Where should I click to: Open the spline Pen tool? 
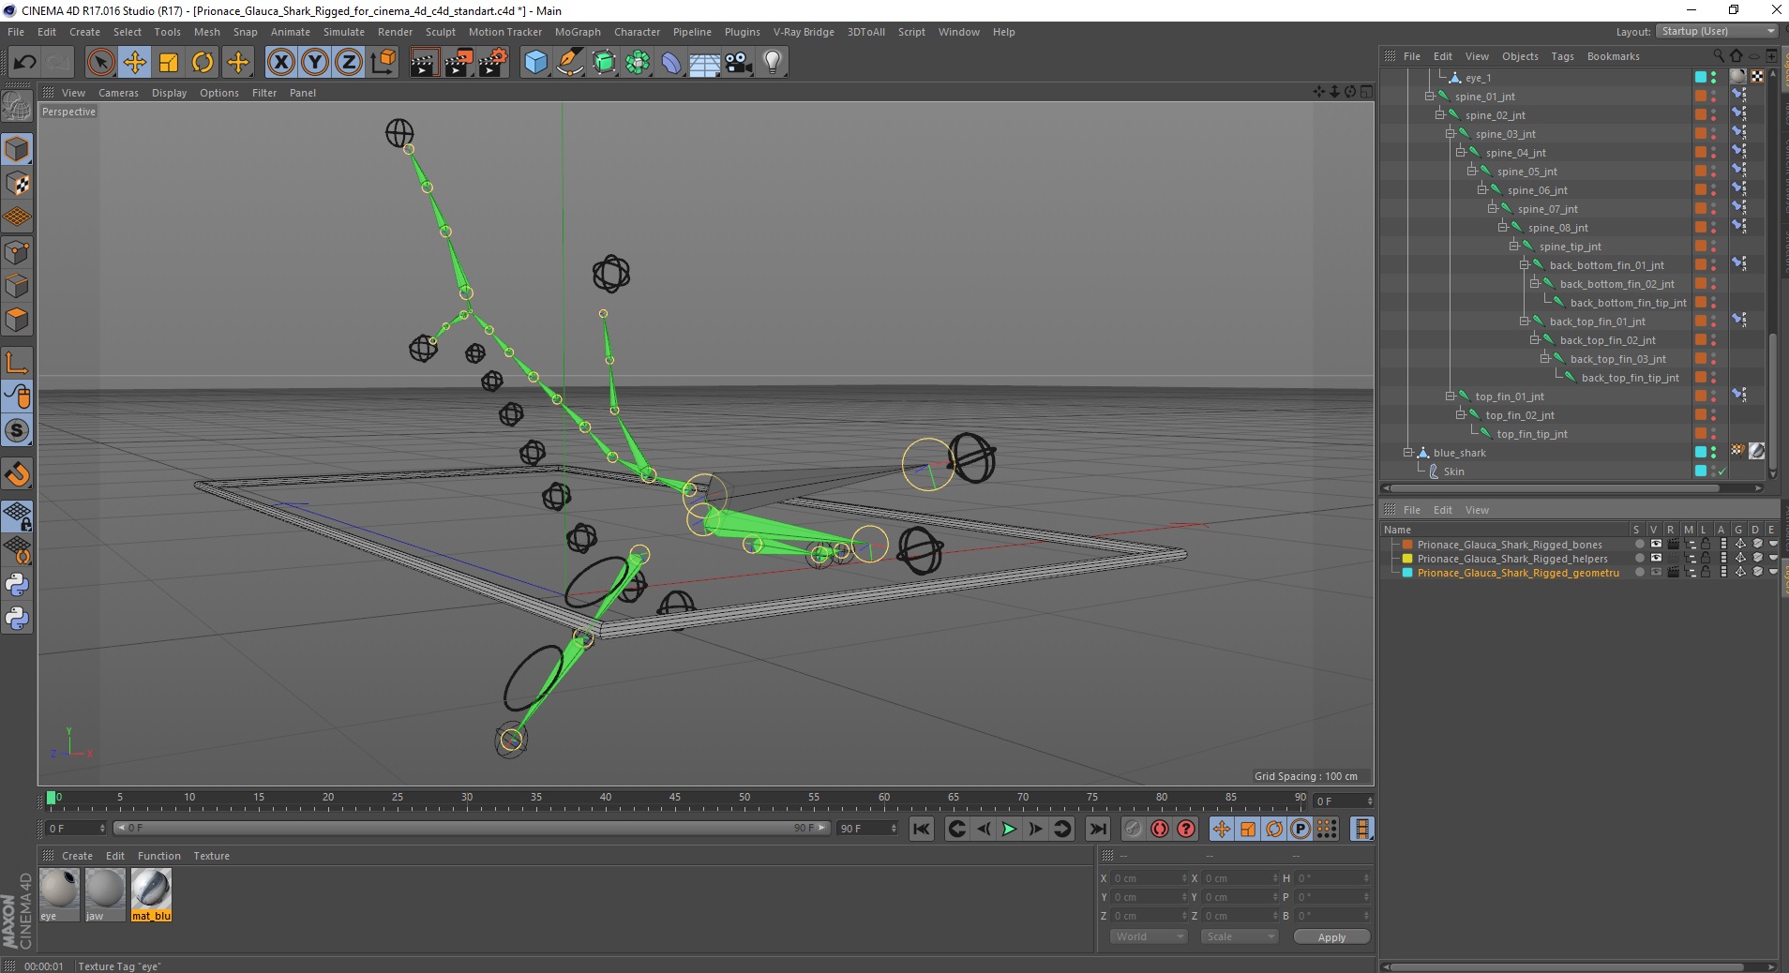click(569, 63)
